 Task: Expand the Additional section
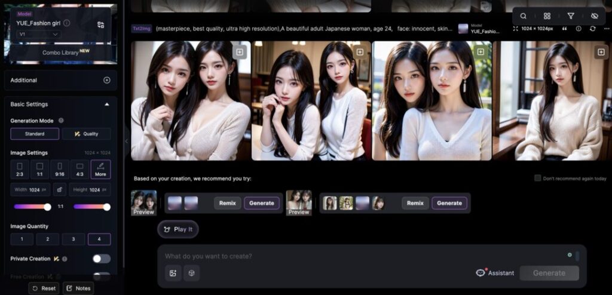[x=106, y=80]
